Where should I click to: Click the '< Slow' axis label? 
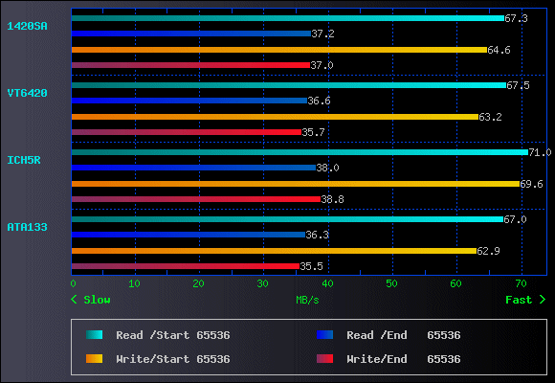pos(91,300)
